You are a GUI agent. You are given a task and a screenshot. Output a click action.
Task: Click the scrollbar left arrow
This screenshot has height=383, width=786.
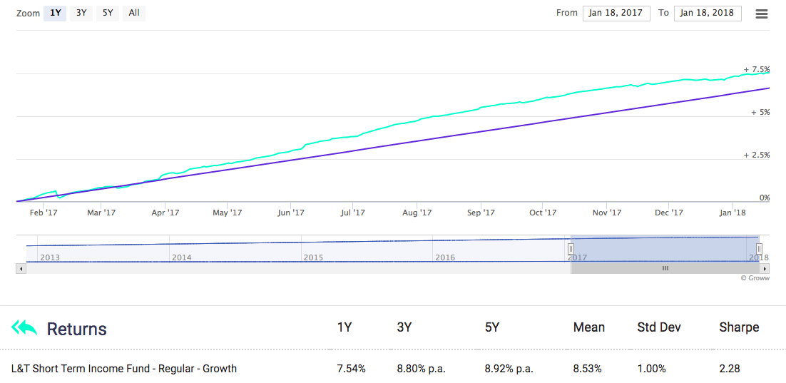pos(21,269)
